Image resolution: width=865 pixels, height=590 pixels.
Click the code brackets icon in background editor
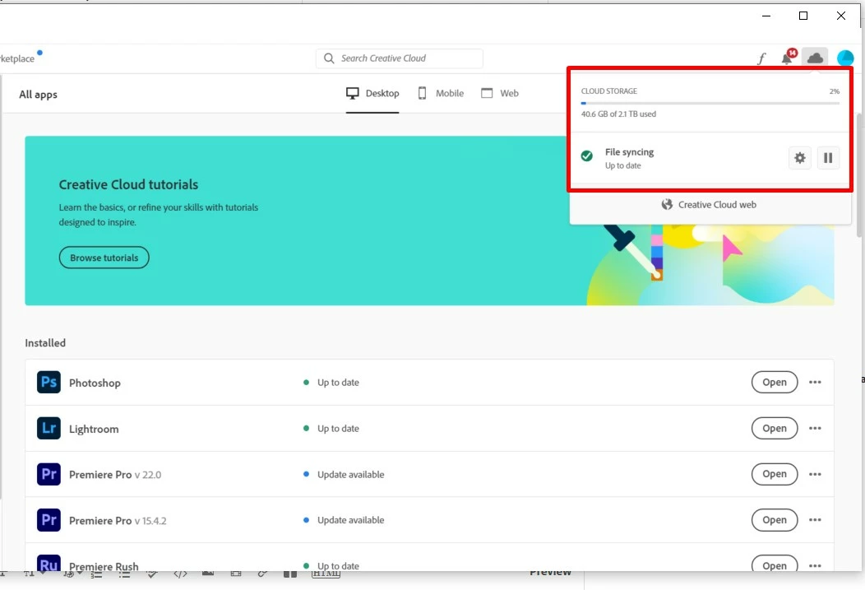(x=180, y=574)
